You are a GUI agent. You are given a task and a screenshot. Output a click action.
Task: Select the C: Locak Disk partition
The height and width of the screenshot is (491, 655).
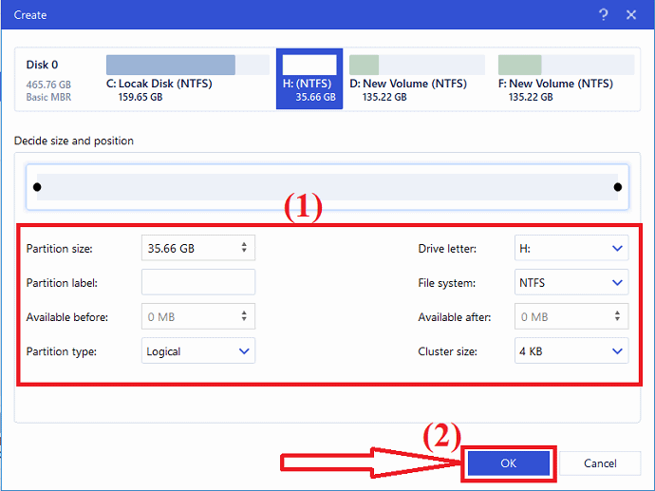click(x=188, y=79)
